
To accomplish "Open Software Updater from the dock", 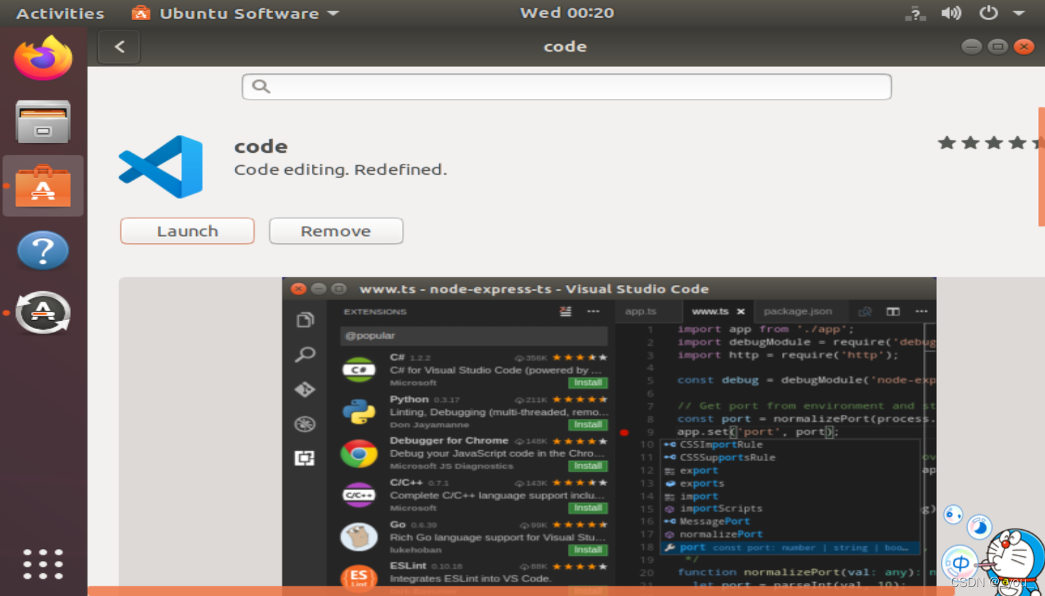I will pyautogui.click(x=43, y=312).
